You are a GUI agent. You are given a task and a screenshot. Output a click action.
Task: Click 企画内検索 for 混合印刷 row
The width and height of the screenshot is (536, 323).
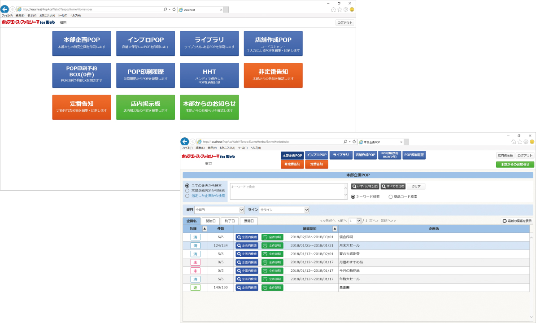pyautogui.click(x=247, y=237)
